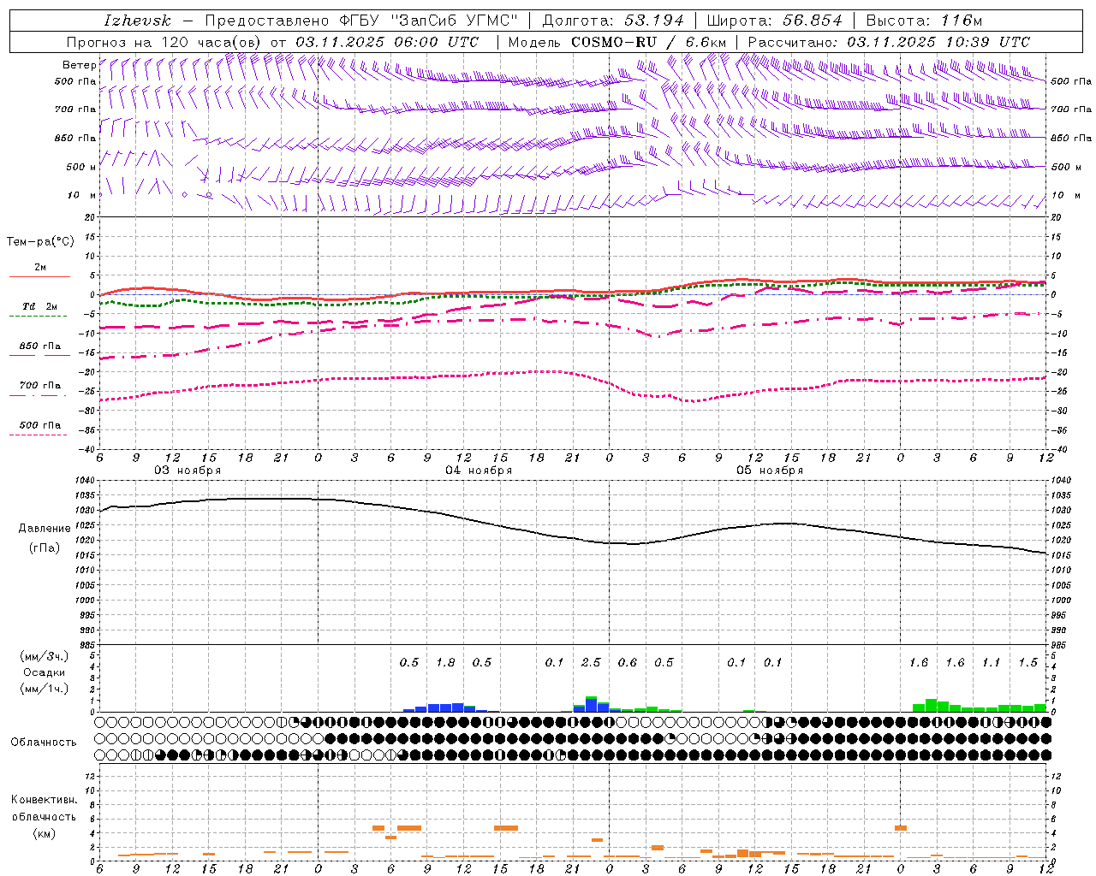Click the "(км)" convective cloud unit label
This screenshot has height=876, width=1096.
44,833
